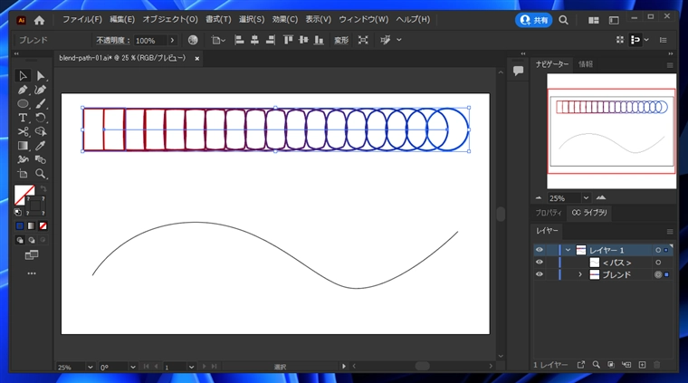Click the Isolate Selected Object icon

click(363, 40)
